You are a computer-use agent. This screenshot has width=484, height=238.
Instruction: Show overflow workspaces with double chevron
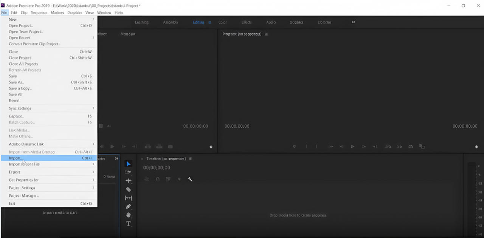click(x=353, y=22)
